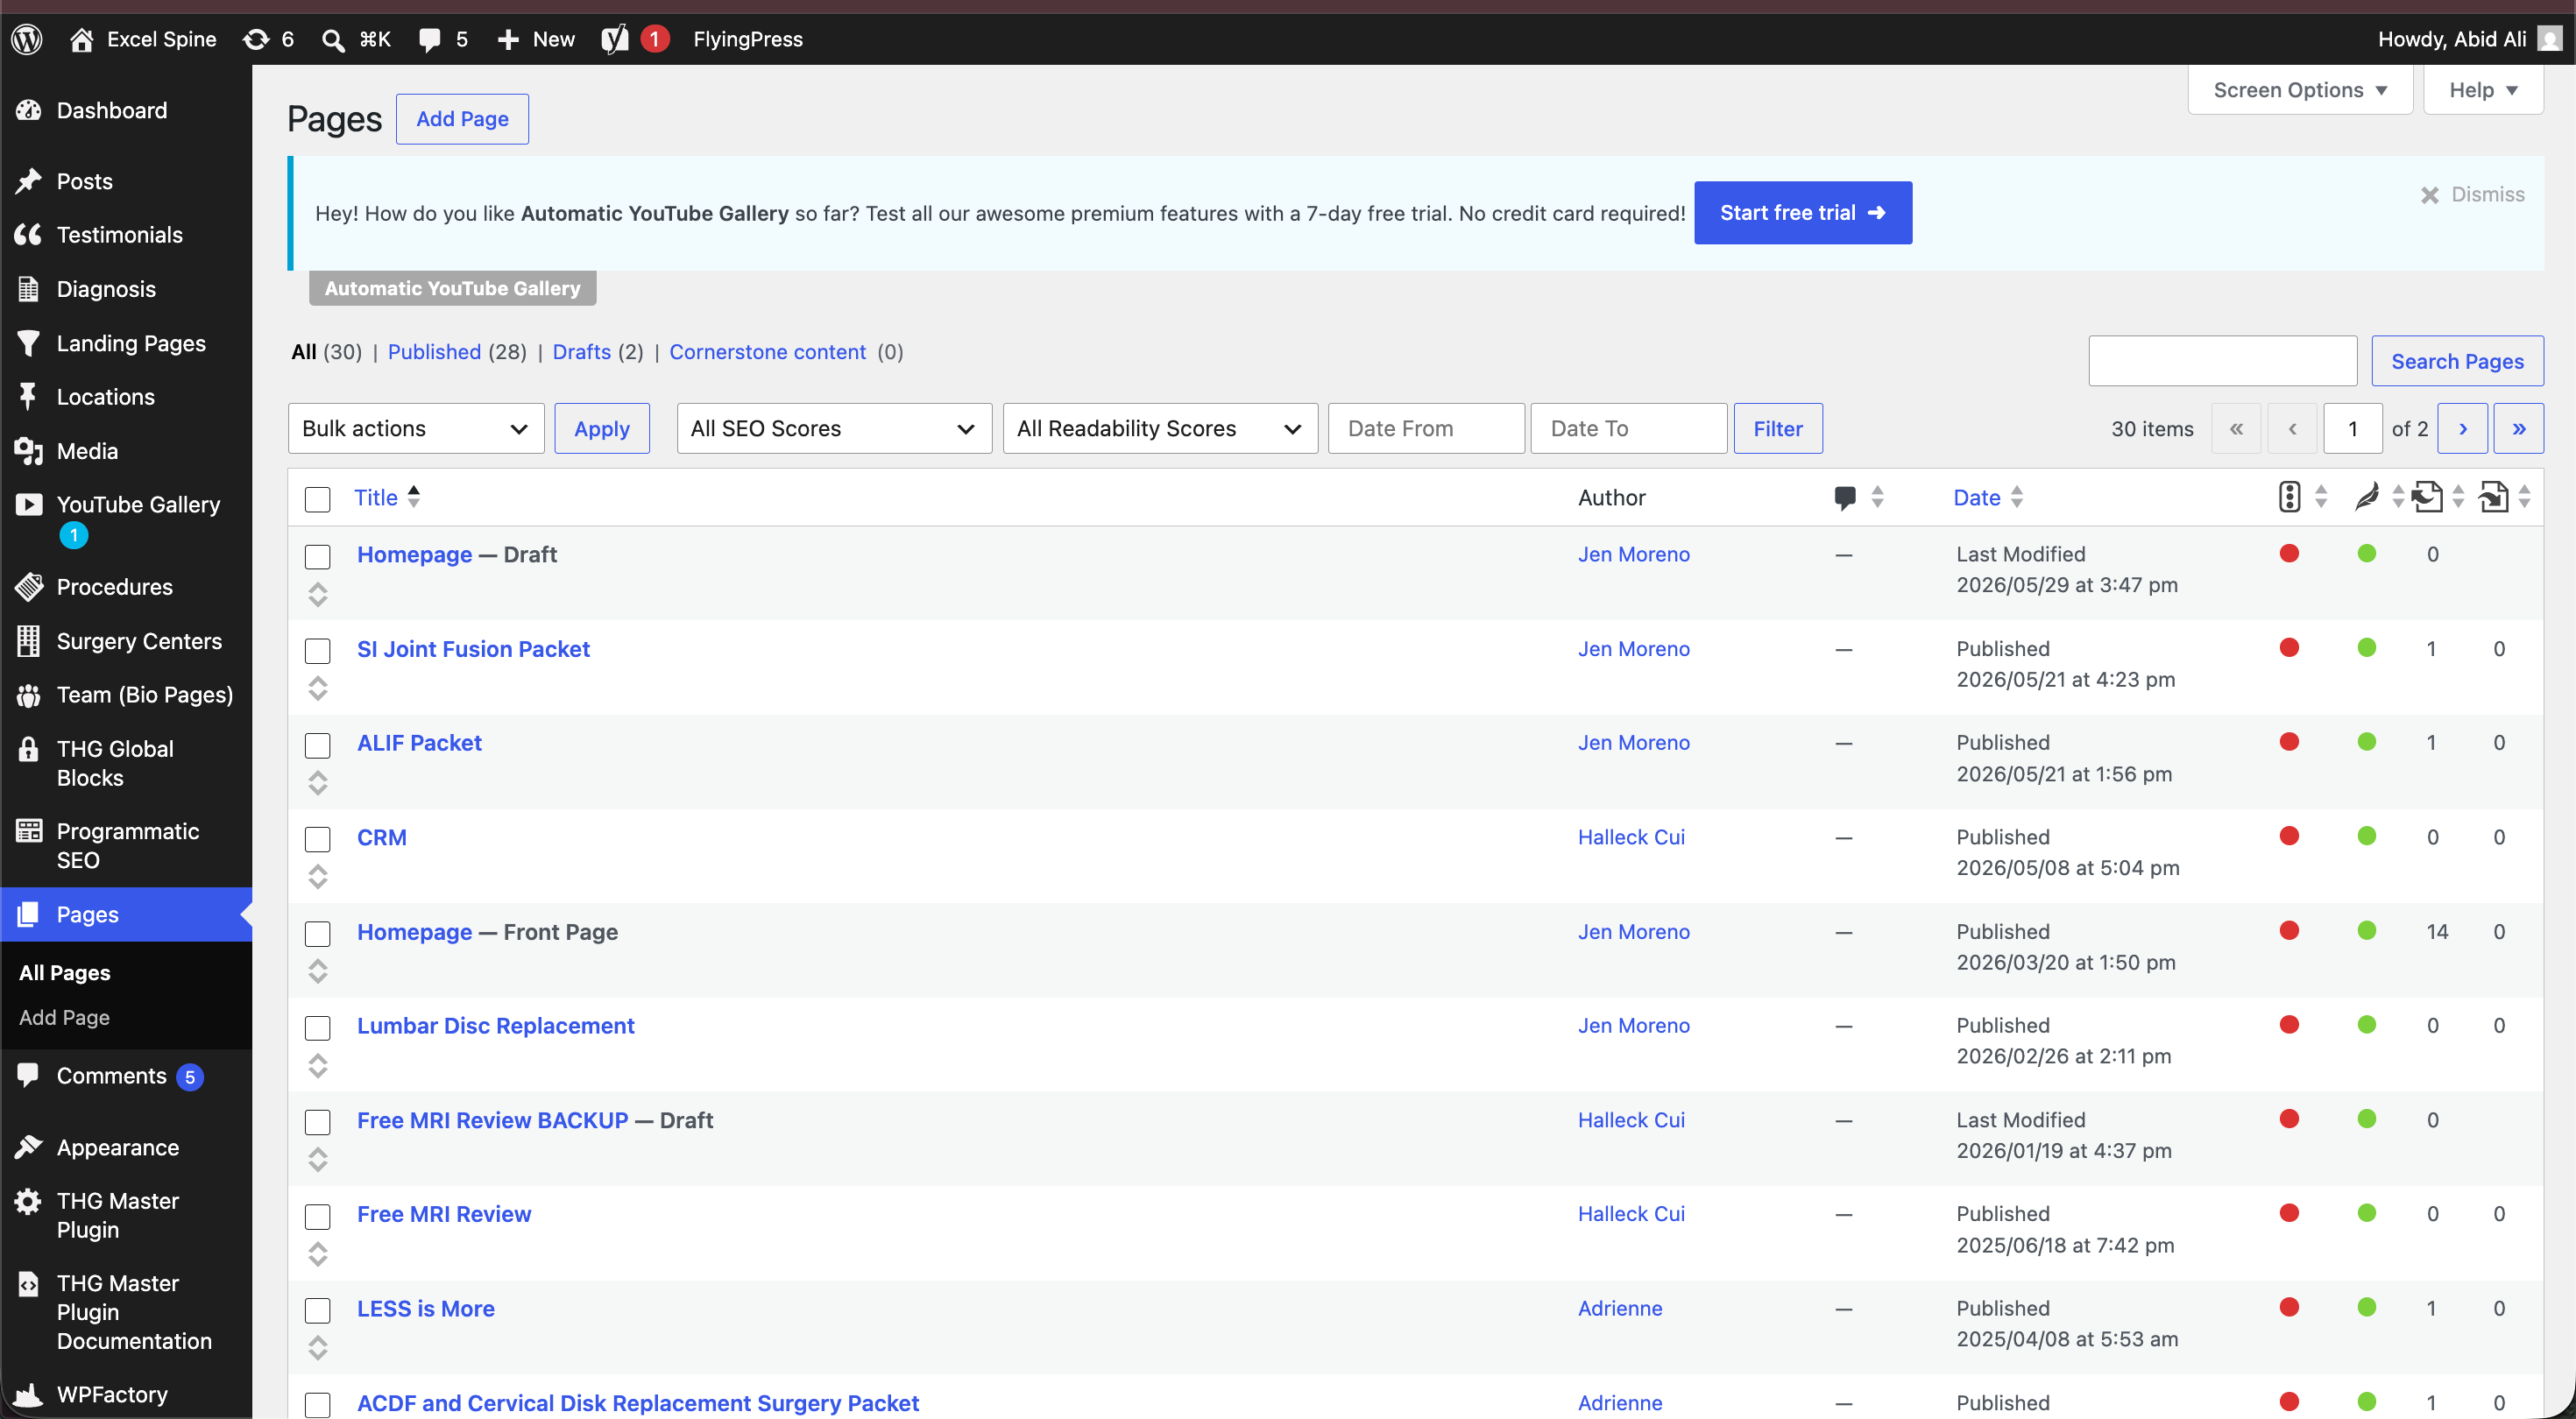
Task: Click the Procedures sidebar icon
Action: click(29, 587)
